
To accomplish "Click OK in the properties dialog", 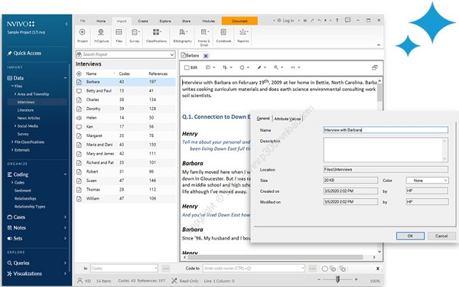I will (x=410, y=236).
